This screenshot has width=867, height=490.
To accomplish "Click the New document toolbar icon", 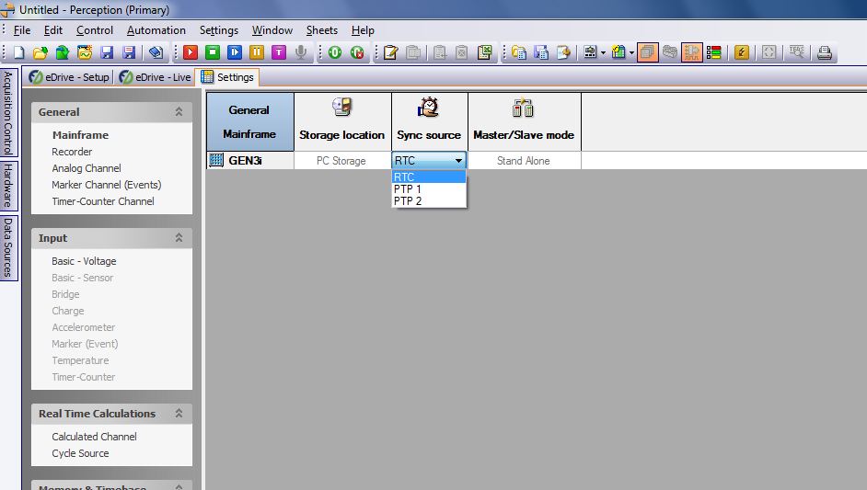I will point(17,52).
